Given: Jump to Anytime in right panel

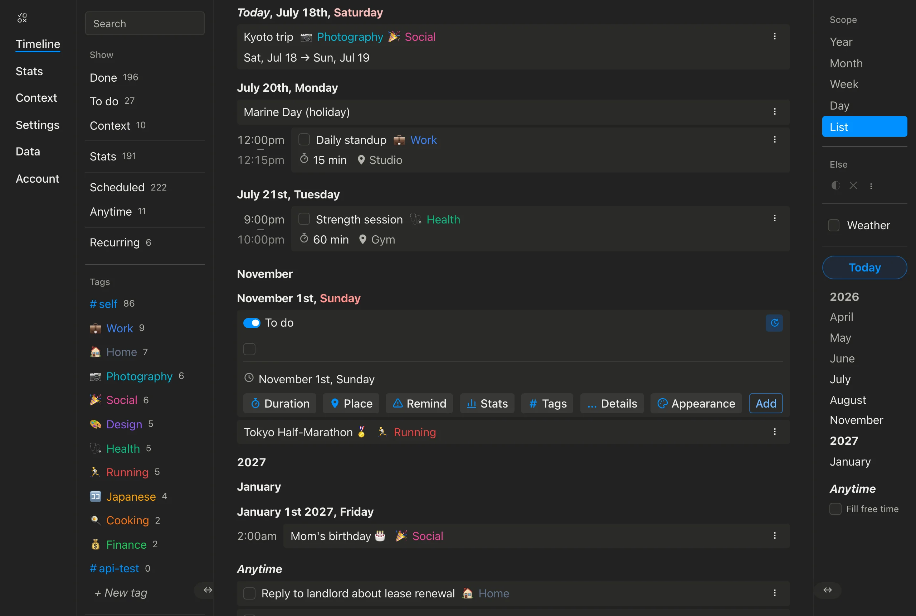Looking at the screenshot, I should 852,489.
